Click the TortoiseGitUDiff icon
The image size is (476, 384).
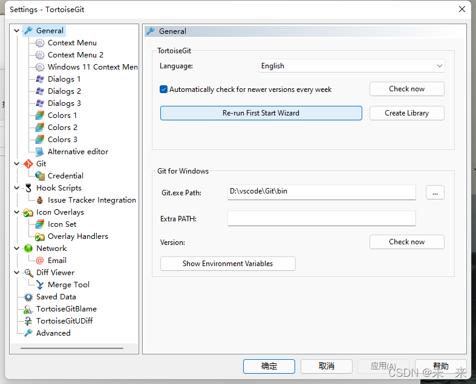(x=28, y=321)
